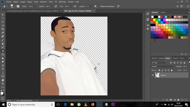Select the Rectangular Marquee tool
The height and width of the screenshot is (107, 190).
[x=3, y=18]
